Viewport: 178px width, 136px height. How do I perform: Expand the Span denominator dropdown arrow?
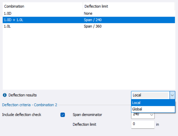click(152, 115)
